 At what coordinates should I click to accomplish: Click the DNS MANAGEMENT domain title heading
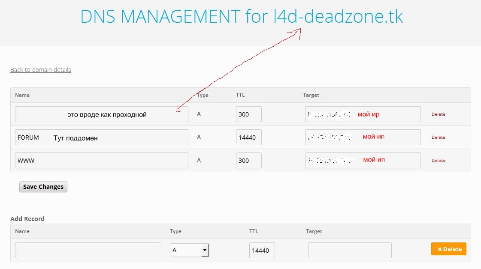242,17
